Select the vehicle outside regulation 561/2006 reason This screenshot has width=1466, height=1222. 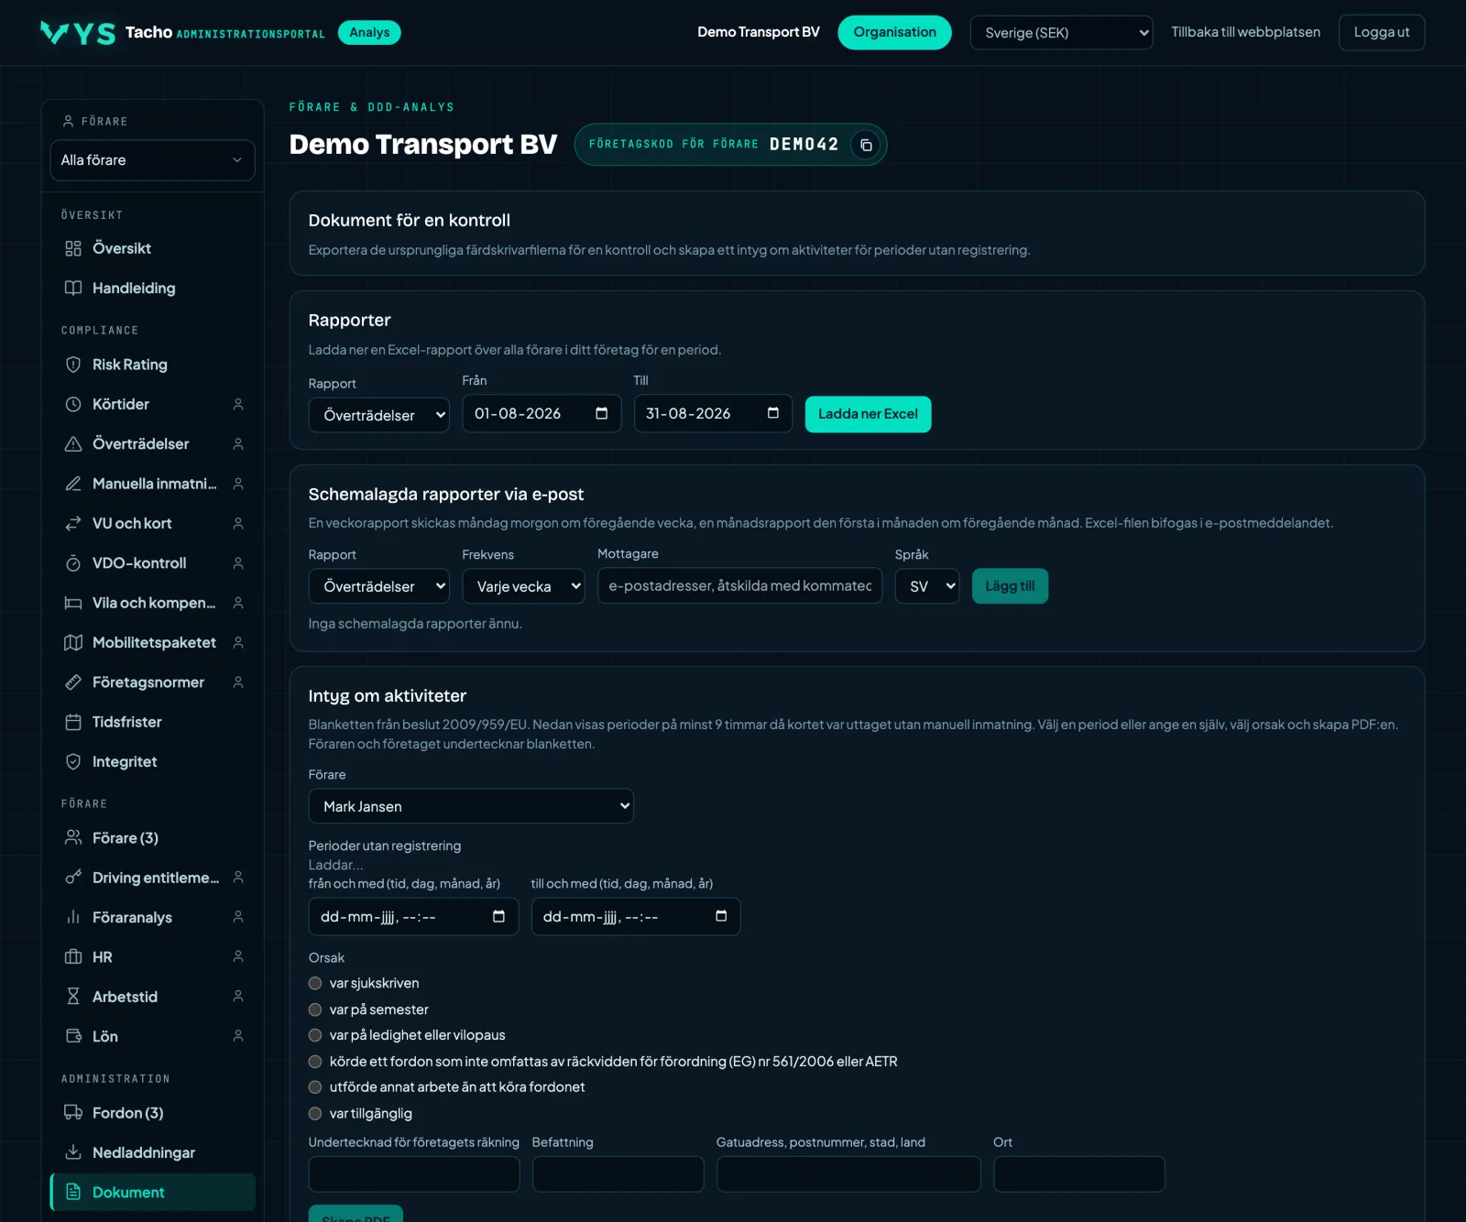tap(315, 1062)
